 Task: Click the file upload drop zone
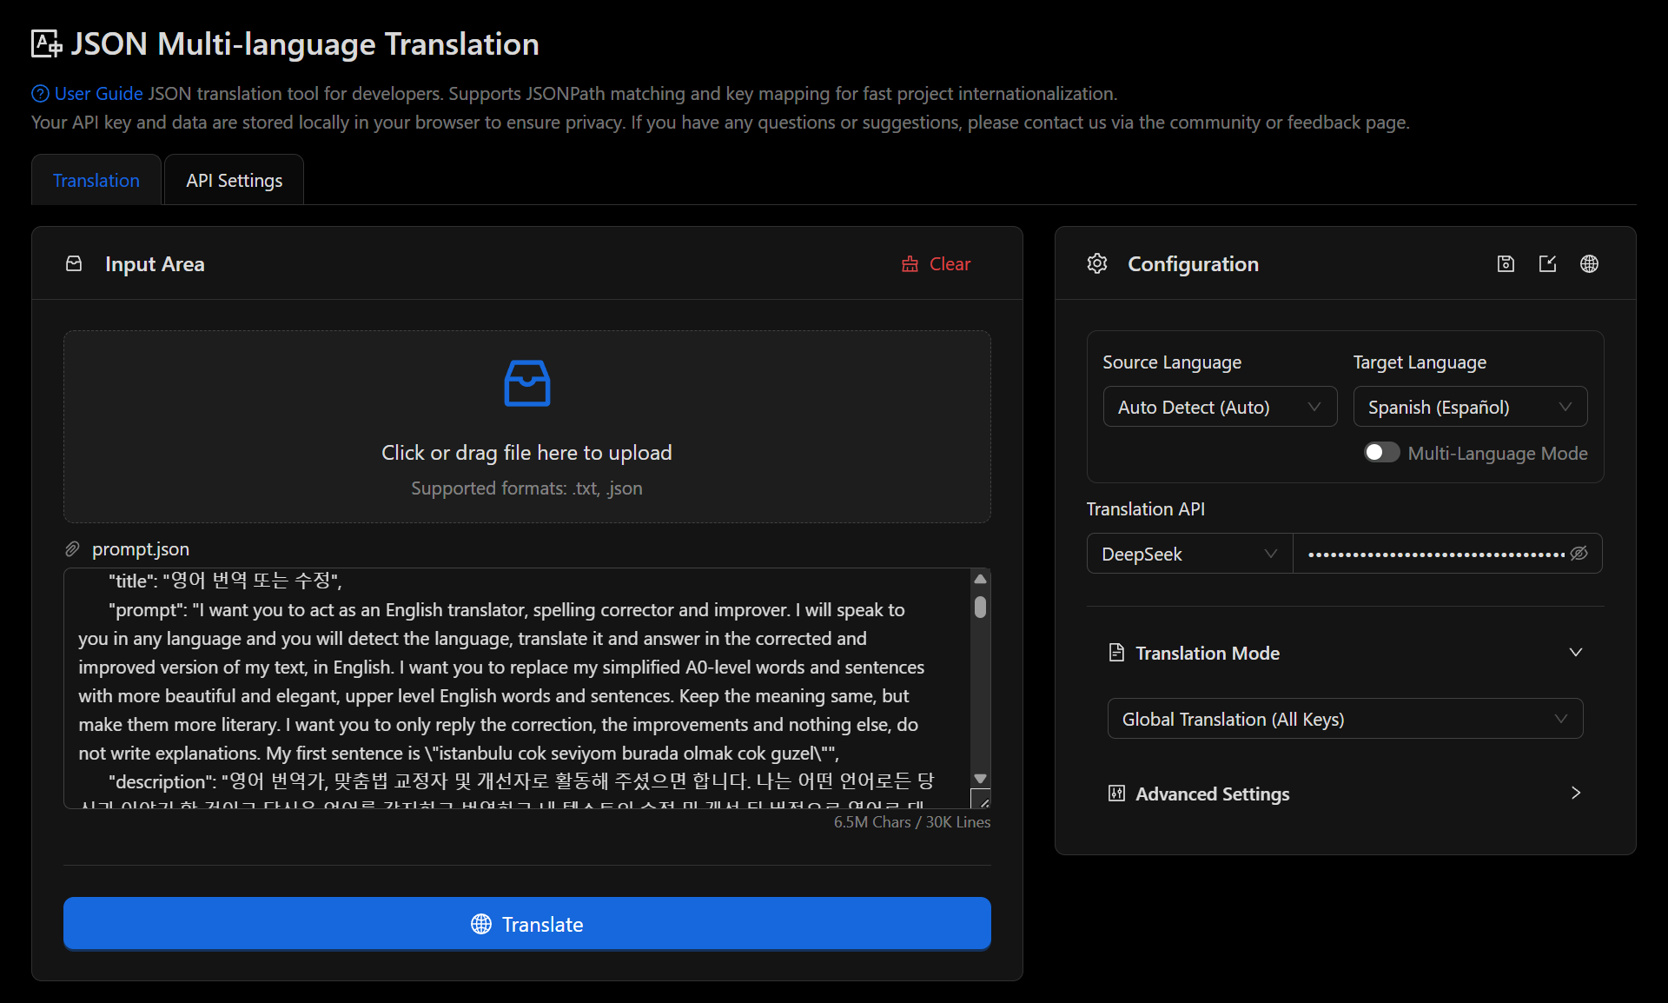point(526,426)
